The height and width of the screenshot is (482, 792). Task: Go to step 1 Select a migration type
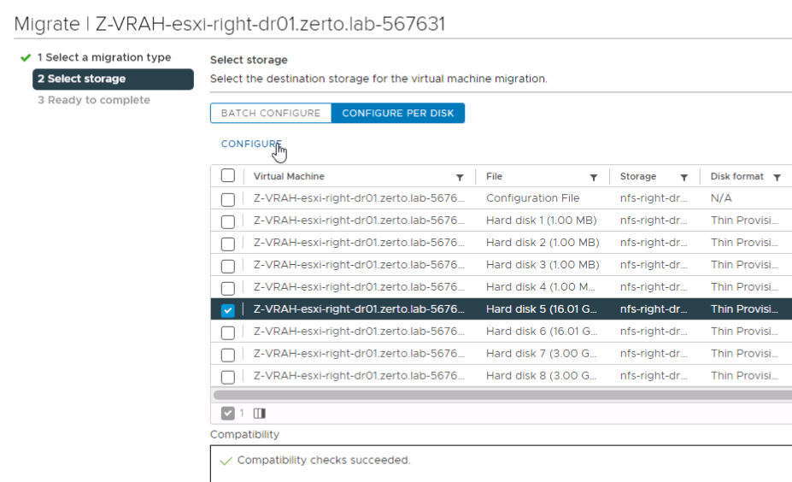tap(103, 57)
